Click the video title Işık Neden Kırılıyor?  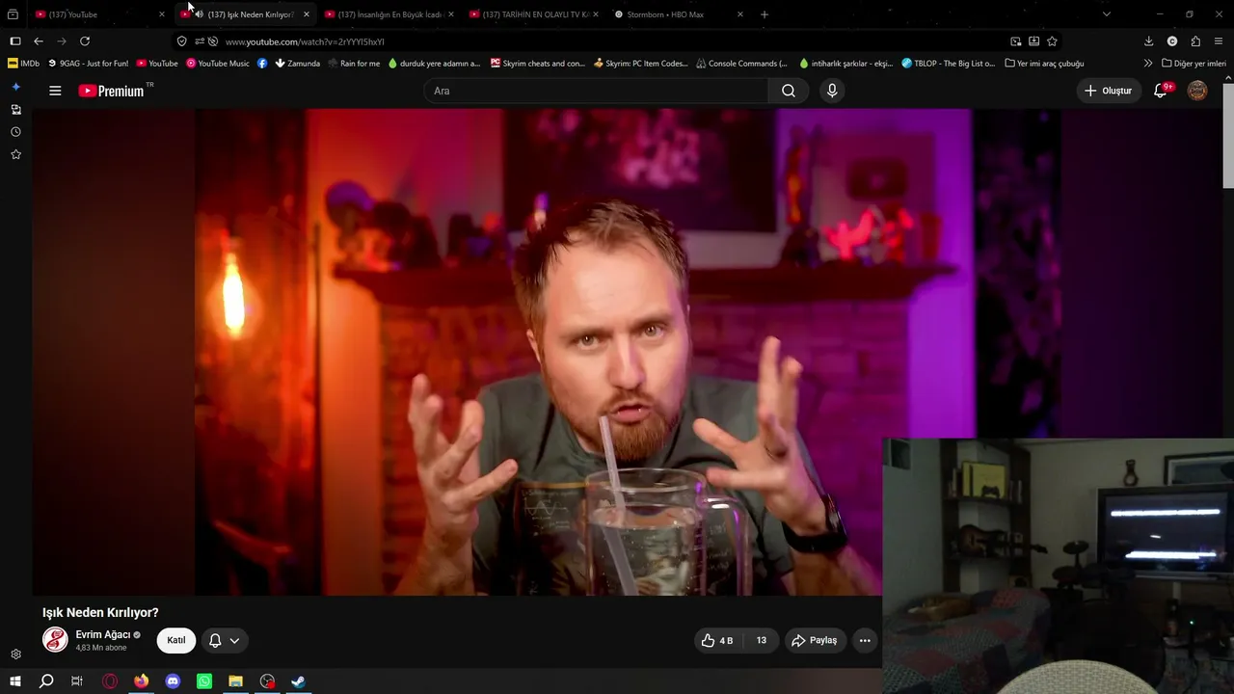[100, 612]
